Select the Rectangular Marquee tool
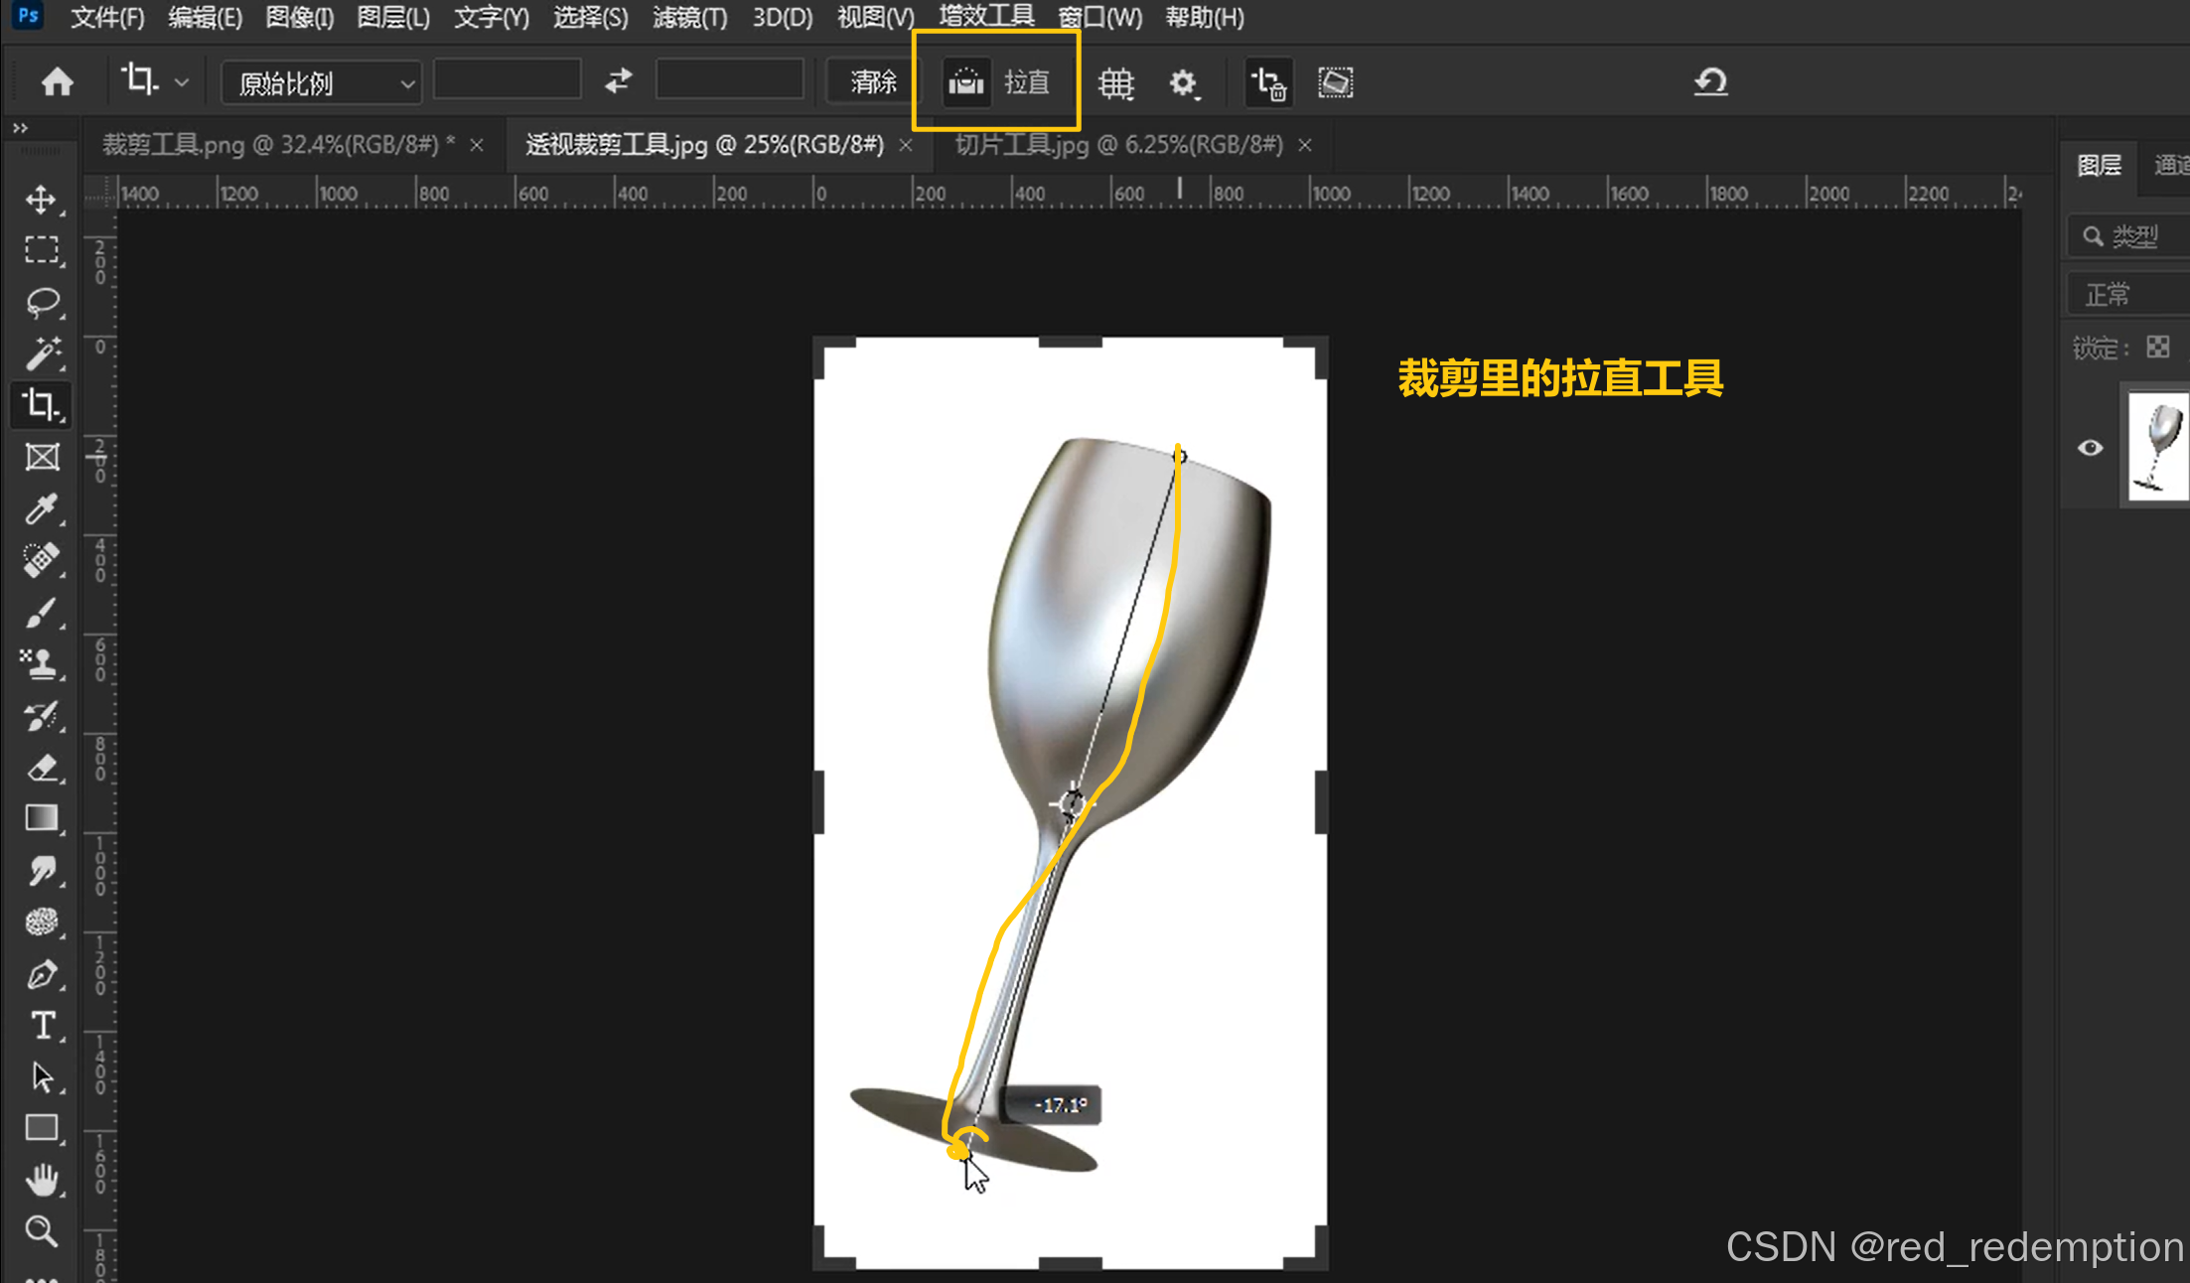This screenshot has width=2190, height=1283. click(x=41, y=249)
